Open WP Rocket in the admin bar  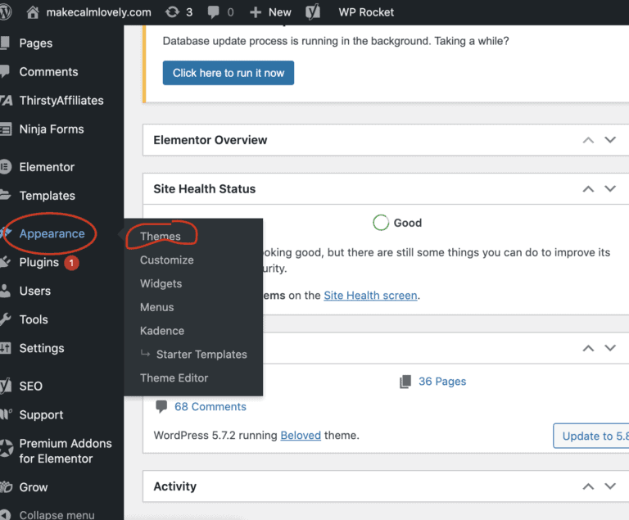(366, 12)
